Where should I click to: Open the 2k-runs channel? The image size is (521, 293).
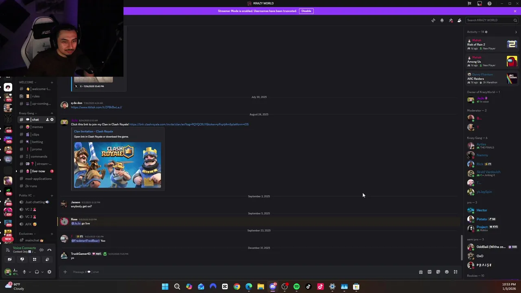[36, 186]
